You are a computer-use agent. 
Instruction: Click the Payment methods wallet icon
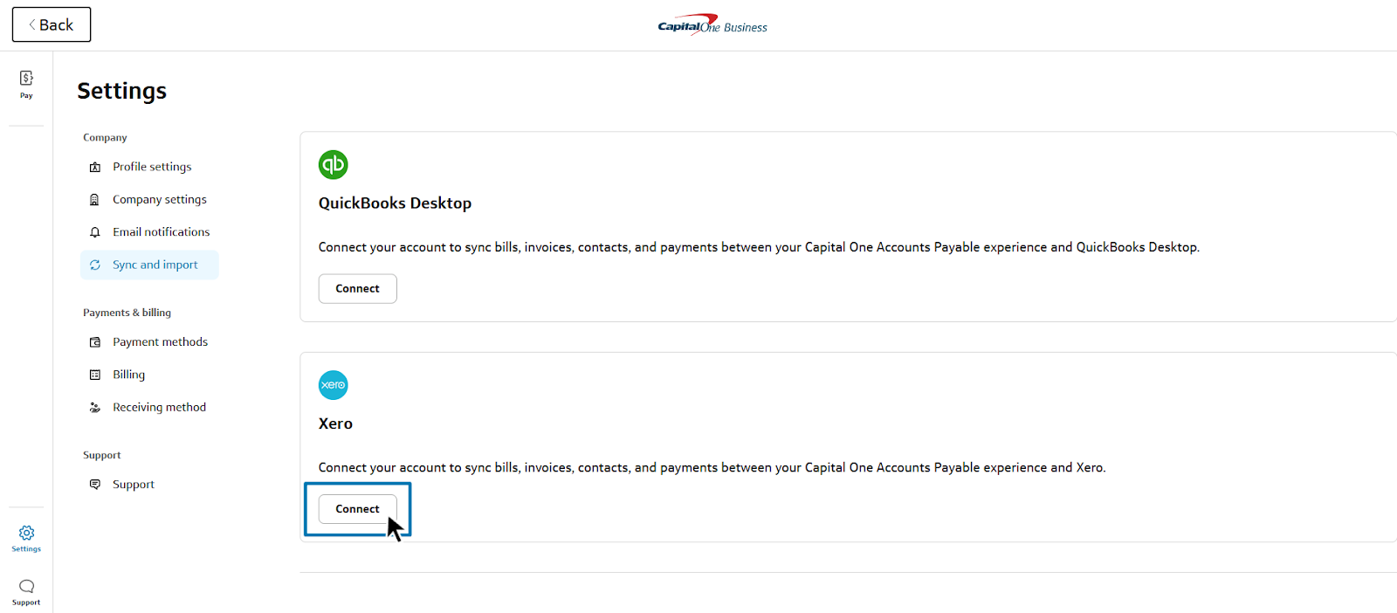coord(95,342)
